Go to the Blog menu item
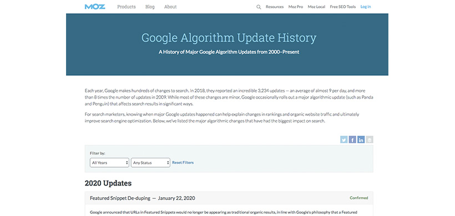The width and height of the screenshot is (455, 216). point(150,7)
